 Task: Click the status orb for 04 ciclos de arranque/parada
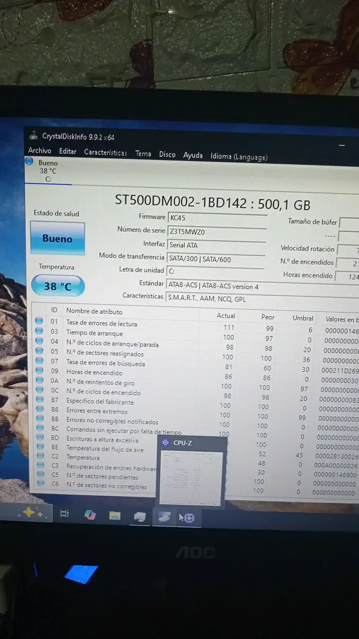(x=39, y=340)
